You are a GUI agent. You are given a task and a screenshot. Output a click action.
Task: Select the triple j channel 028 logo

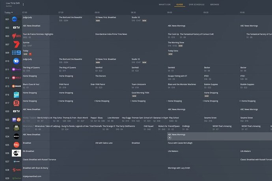pos(16,170)
